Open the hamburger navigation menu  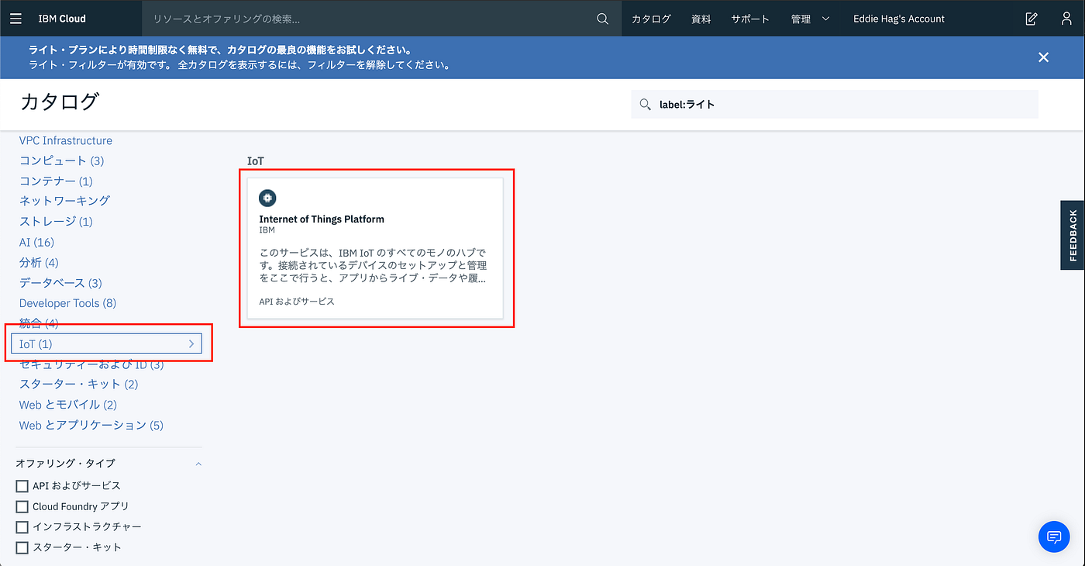(15, 19)
